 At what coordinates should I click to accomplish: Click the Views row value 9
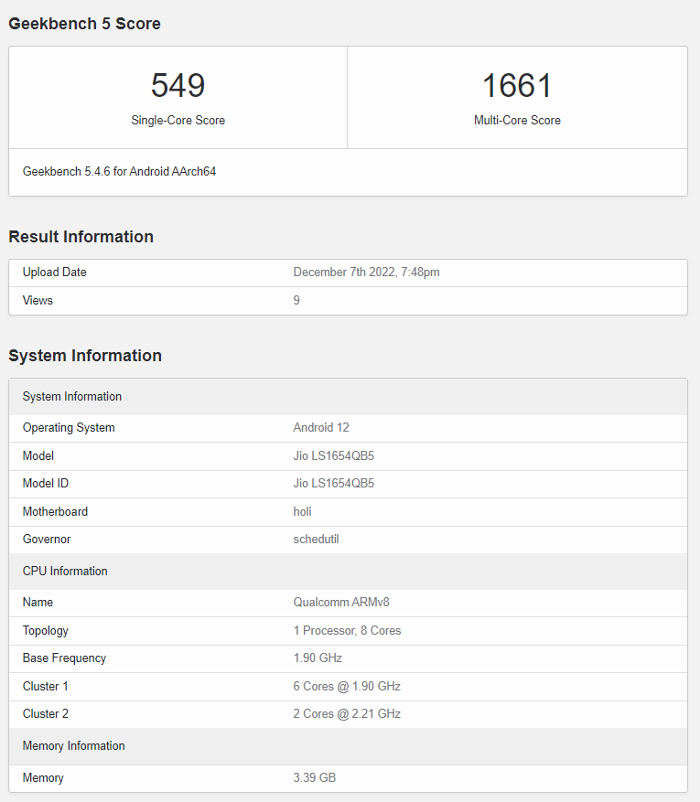296,300
